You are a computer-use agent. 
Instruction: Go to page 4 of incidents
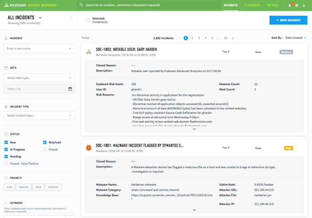[x=206, y=38]
